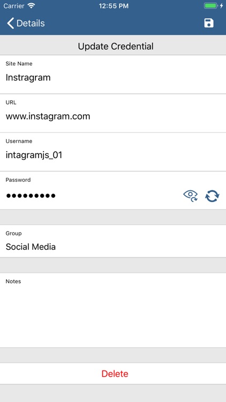This screenshot has height=402, width=226.
Task: Select the Group label
Action: (x=13, y=233)
